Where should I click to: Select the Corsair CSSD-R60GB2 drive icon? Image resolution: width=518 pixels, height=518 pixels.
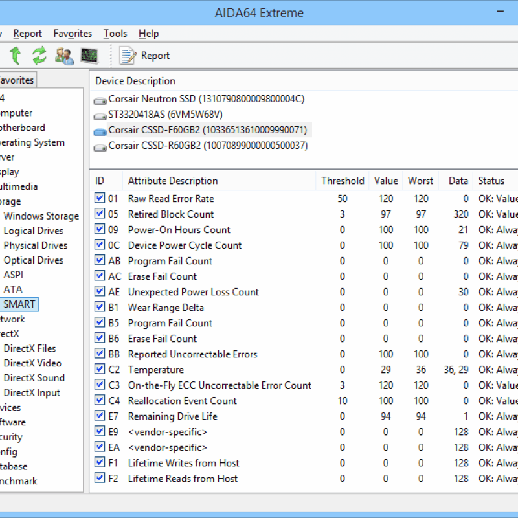point(100,146)
